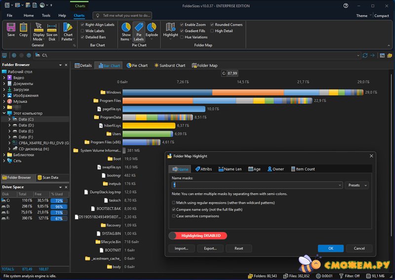Open the Attribs tab in the dialog
This screenshot has height=280, width=395.
(x=202, y=169)
